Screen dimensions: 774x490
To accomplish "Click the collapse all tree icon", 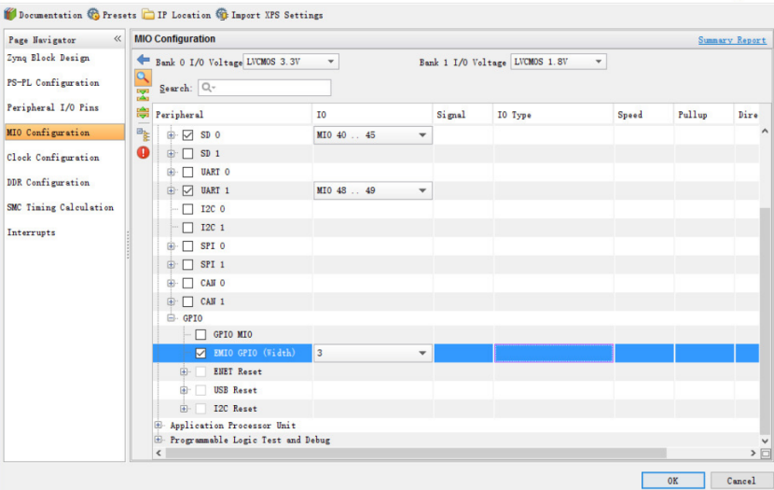I will pos(144,95).
